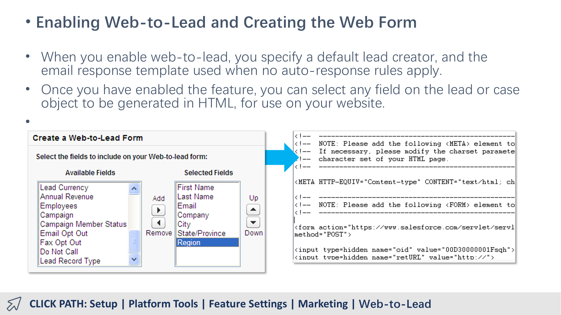Viewport: 561px width, 315px height.
Task: Select Company in Selected Fields
Action: click(x=193, y=215)
